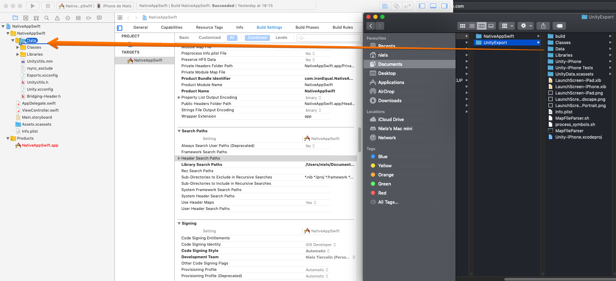
Task: Collapse the Products group
Action: (x=8, y=139)
